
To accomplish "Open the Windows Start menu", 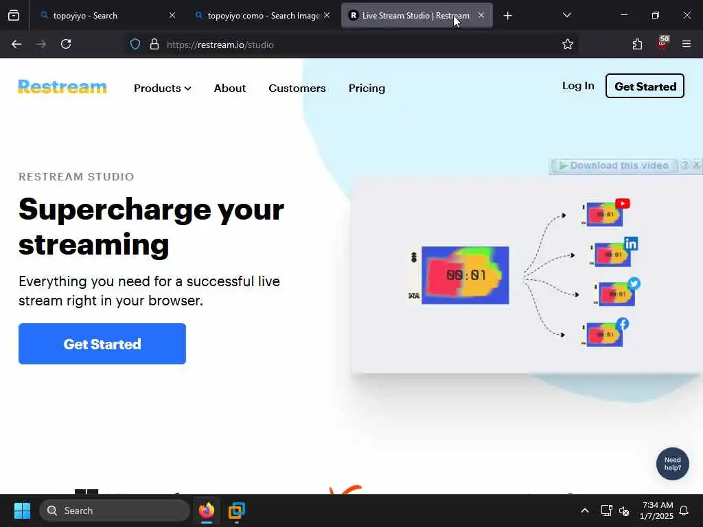I will pyautogui.click(x=22, y=511).
